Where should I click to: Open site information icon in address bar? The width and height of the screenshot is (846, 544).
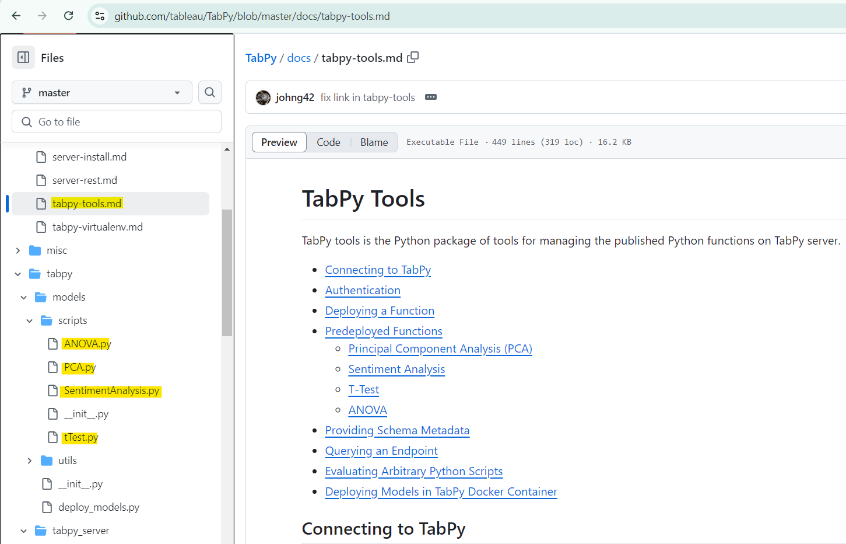100,16
